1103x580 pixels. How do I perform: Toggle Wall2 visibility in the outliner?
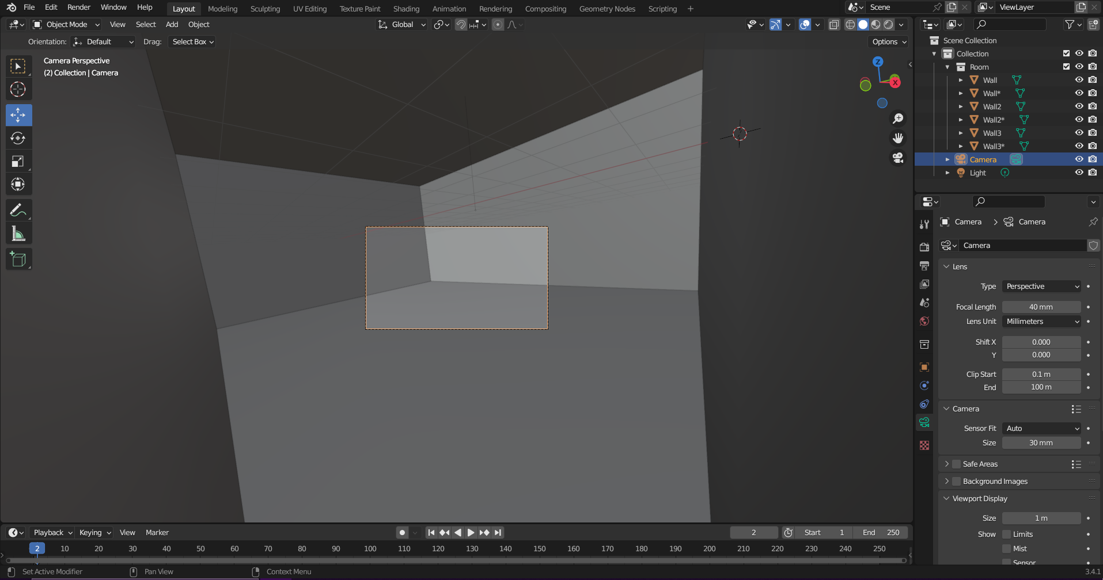point(1079,106)
